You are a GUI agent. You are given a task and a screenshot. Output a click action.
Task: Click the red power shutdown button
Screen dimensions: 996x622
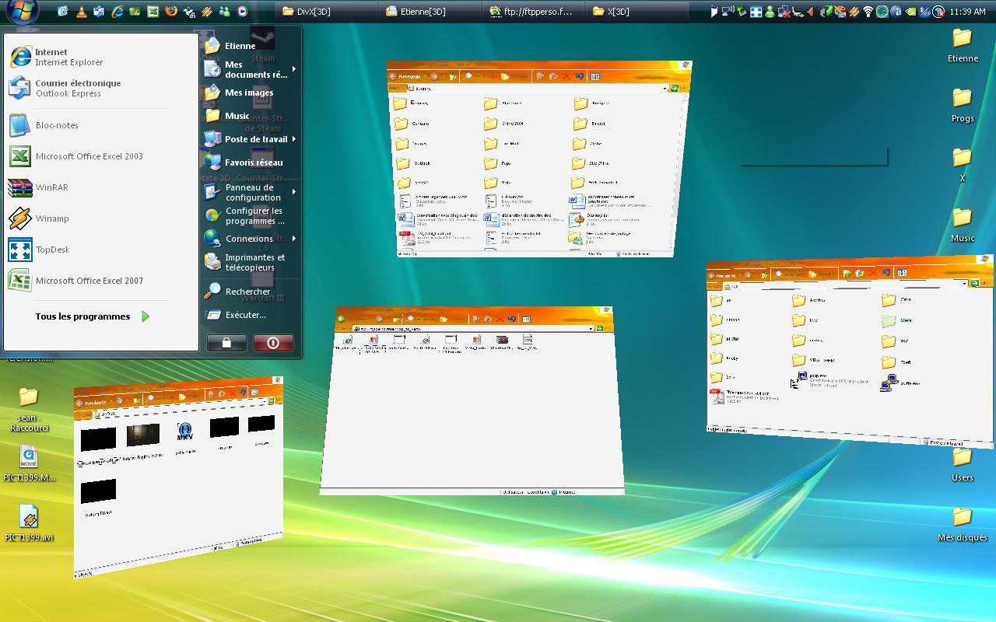(273, 343)
